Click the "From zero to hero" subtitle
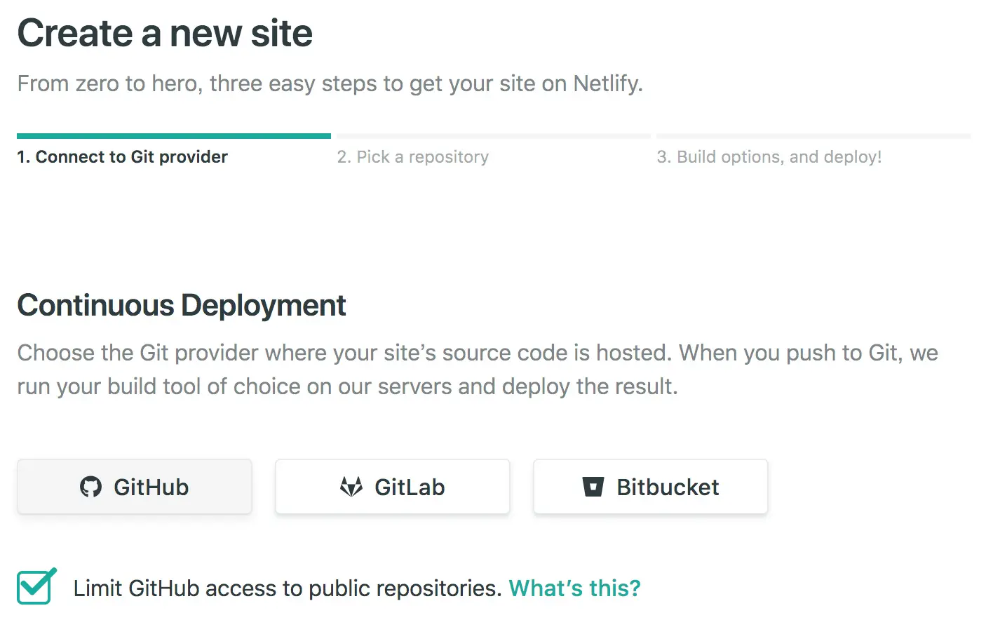Viewport: 986px width, 627px height. tap(330, 83)
